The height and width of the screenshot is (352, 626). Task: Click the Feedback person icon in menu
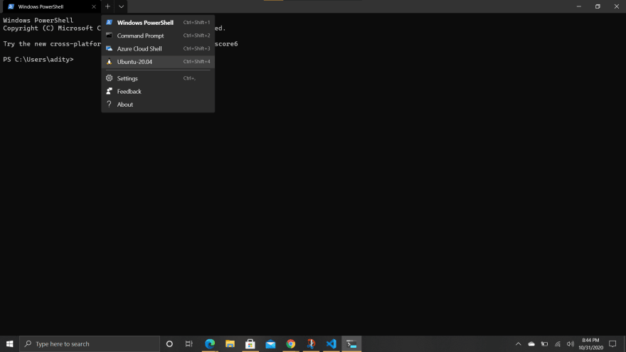109,91
